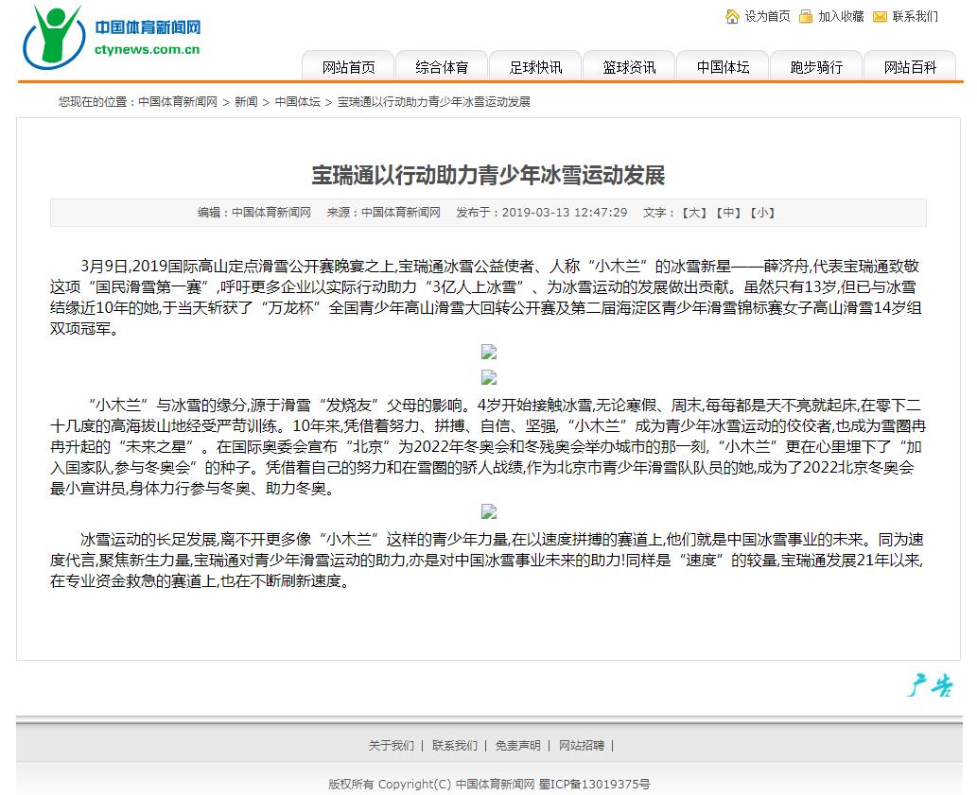The image size is (977, 795).
Task: Click the 设为首页 link
Action: click(x=767, y=17)
